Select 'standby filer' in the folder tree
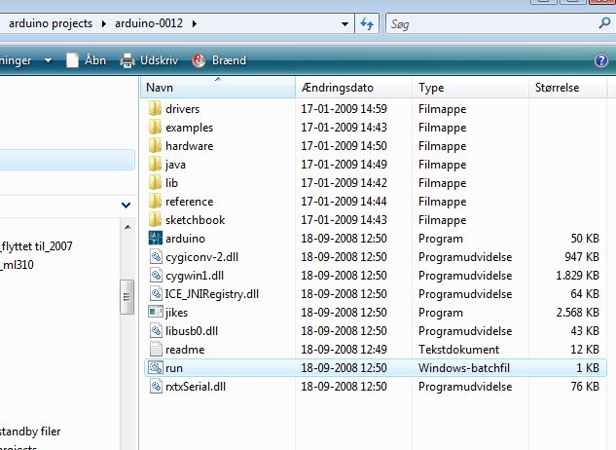Viewport: 616px width, 450px height. 30,431
